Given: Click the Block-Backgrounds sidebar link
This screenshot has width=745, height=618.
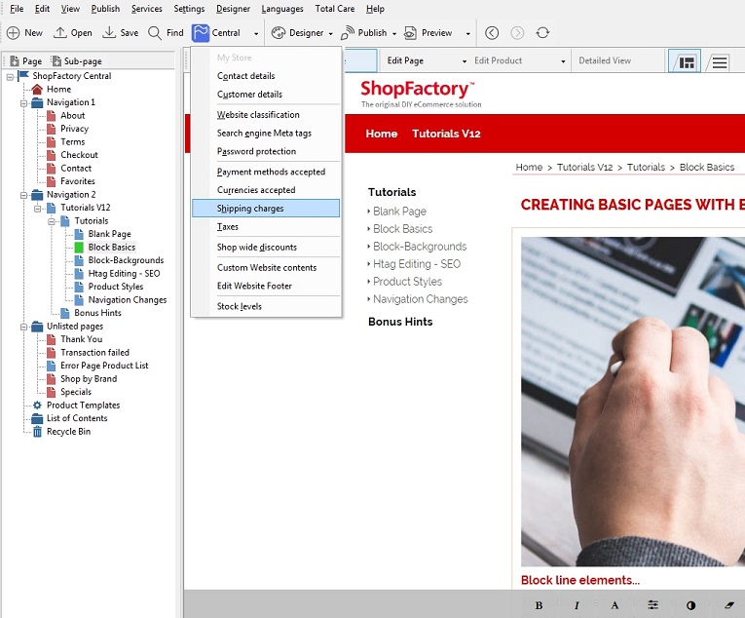Looking at the screenshot, I should (420, 247).
